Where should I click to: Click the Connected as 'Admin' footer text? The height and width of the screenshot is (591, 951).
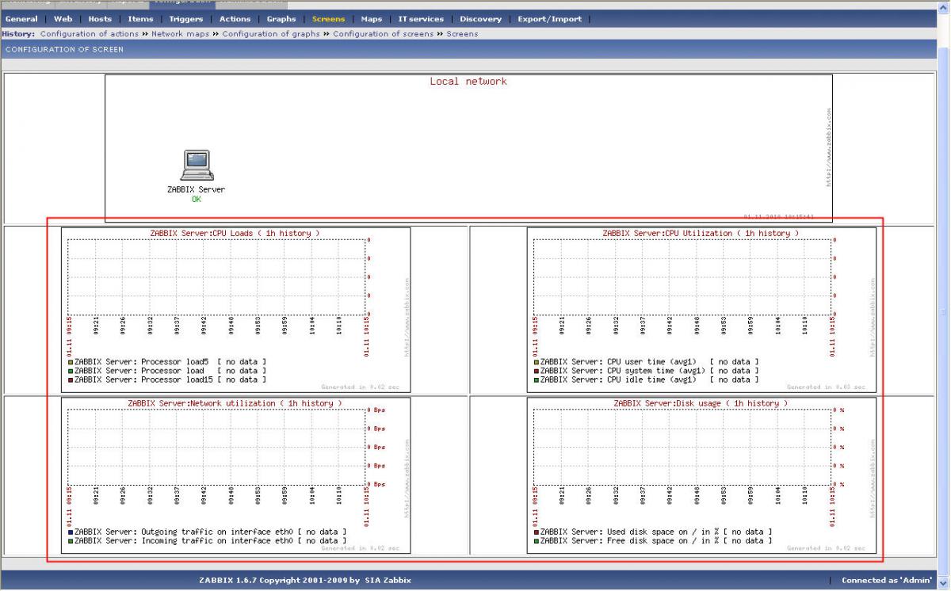click(x=886, y=581)
